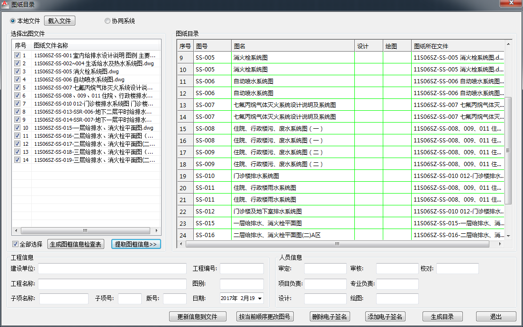Toggle the 全部选择 checkbox

click(16, 244)
